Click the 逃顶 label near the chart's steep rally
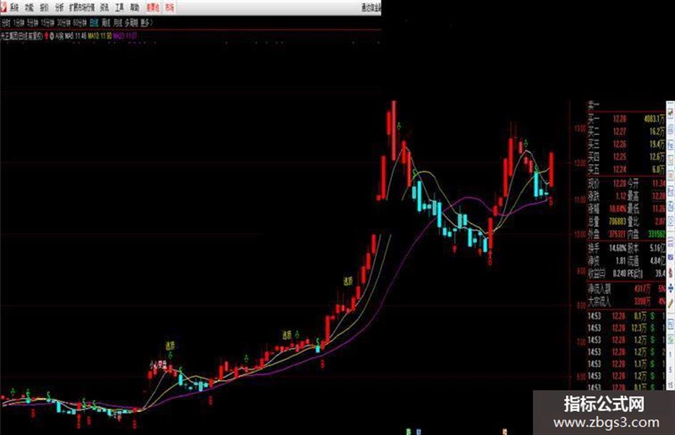This screenshot has height=435, width=675. point(348,281)
